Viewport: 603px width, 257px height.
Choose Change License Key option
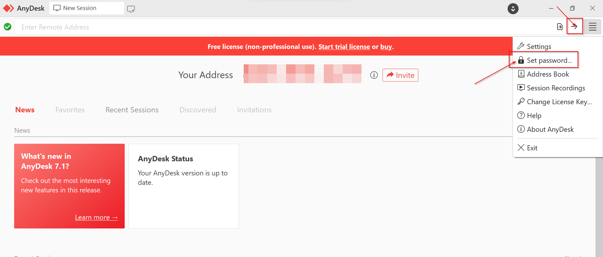(559, 102)
